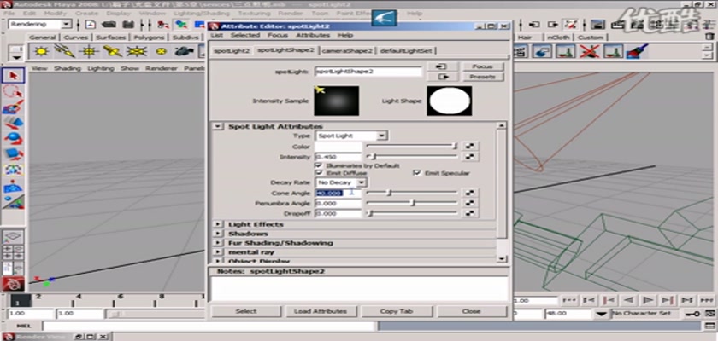
Task: Click the Intensity slider
Action: click(x=412, y=157)
